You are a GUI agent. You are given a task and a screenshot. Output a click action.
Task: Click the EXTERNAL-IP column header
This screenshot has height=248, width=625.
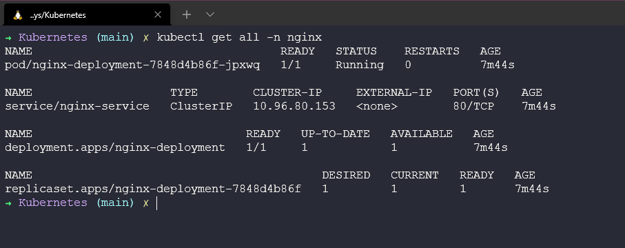pyautogui.click(x=394, y=92)
